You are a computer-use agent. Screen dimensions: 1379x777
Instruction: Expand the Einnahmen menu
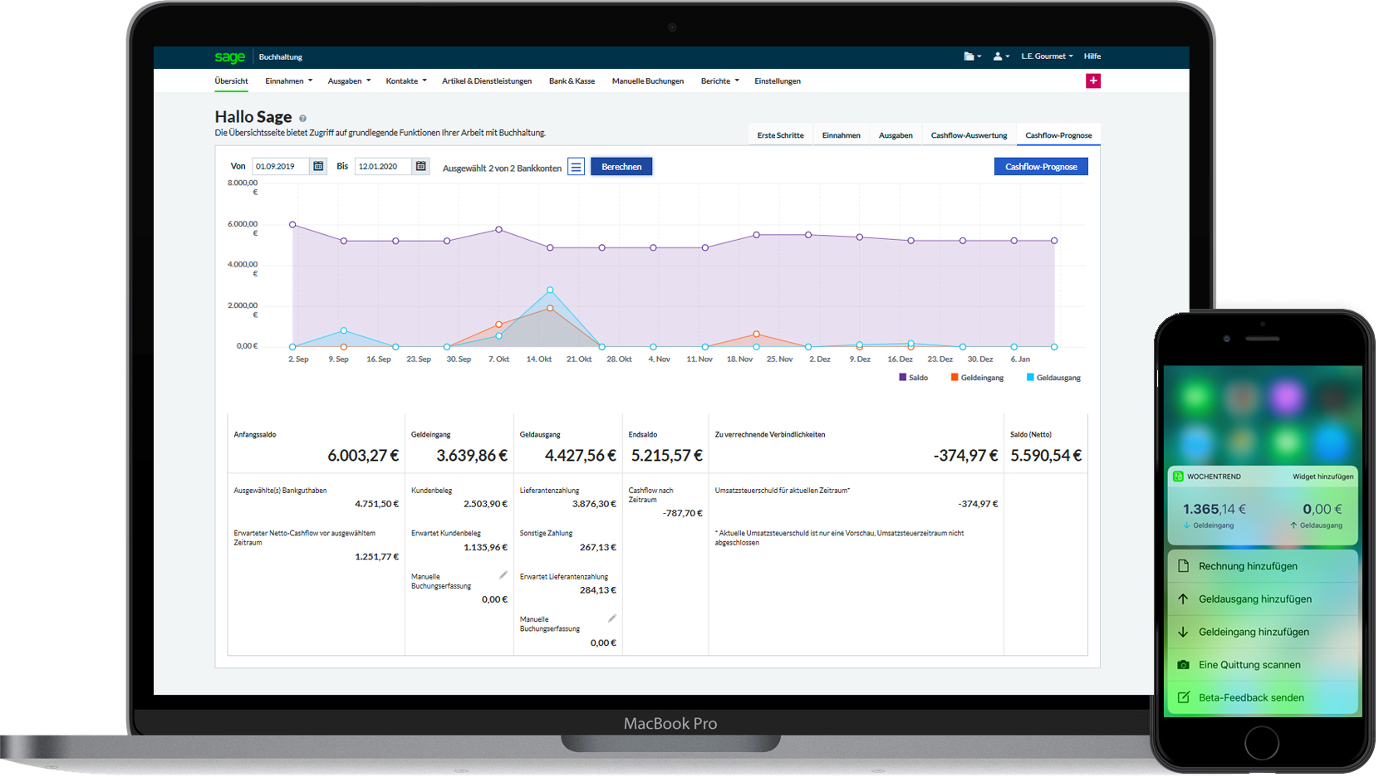coord(288,81)
